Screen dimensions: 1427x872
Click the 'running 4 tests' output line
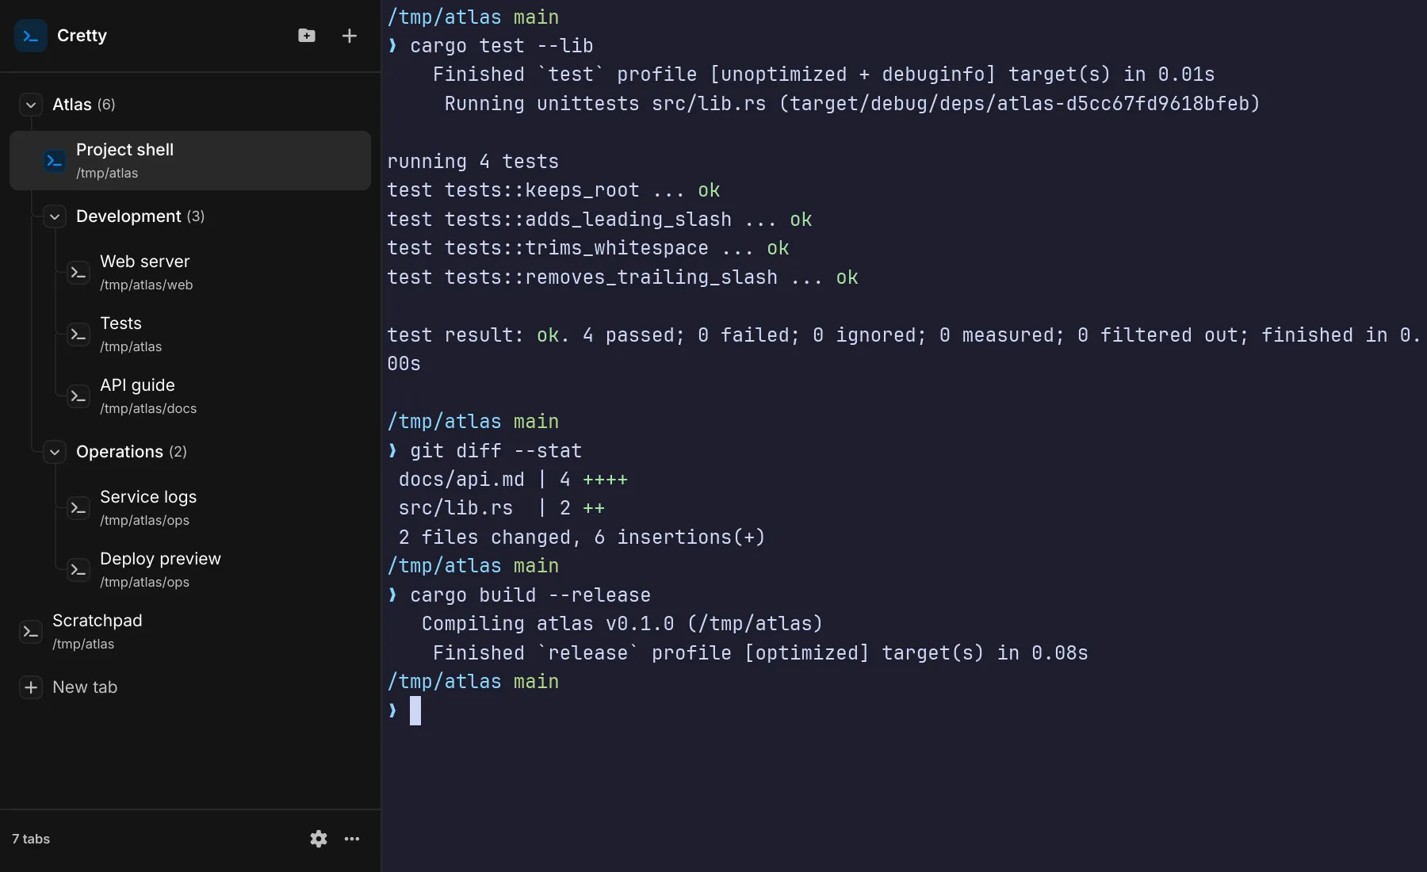click(473, 162)
